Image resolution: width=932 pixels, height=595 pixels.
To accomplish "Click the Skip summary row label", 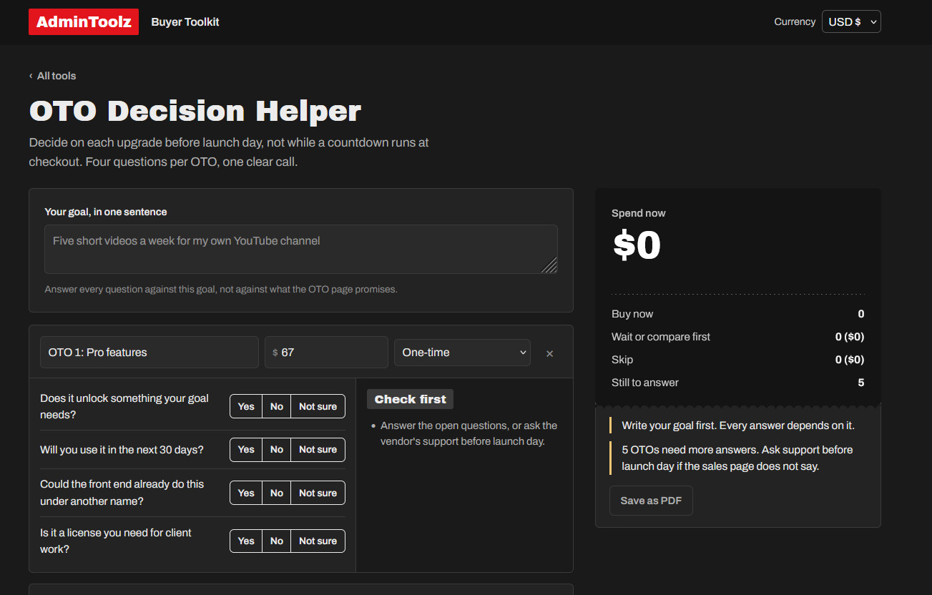I will [622, 360].
